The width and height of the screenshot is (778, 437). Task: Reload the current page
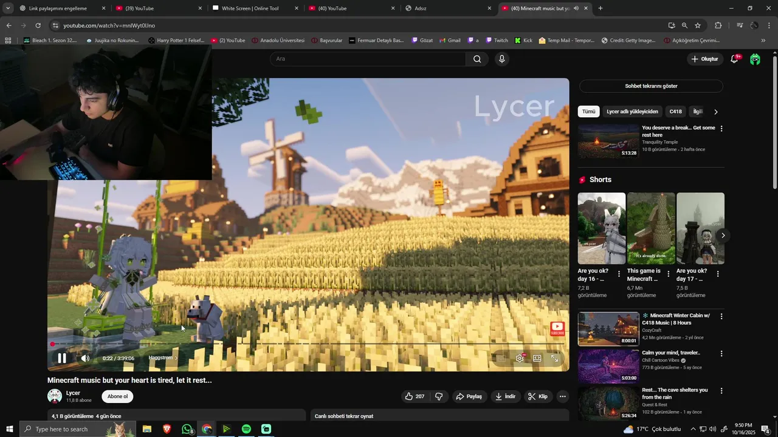click(38, 25)
